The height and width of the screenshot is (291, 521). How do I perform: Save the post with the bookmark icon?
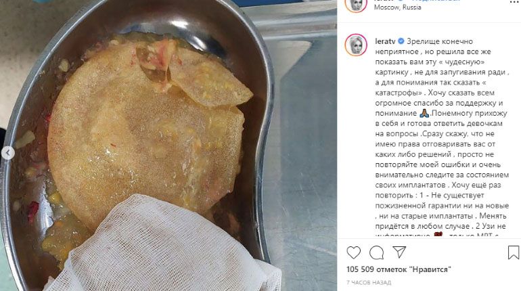tap(514, 252)
